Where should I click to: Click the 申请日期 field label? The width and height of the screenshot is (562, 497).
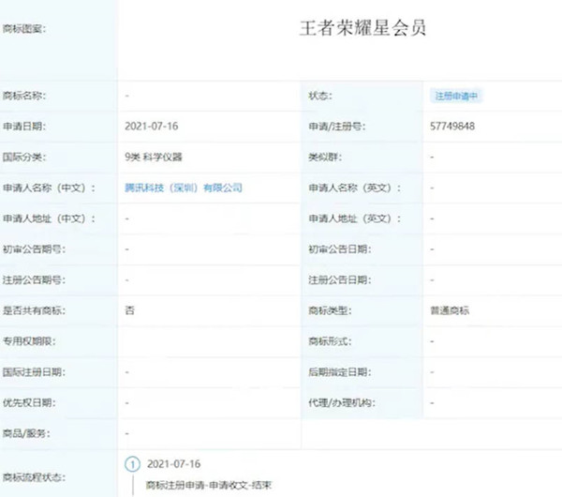(x=24, y=127)
